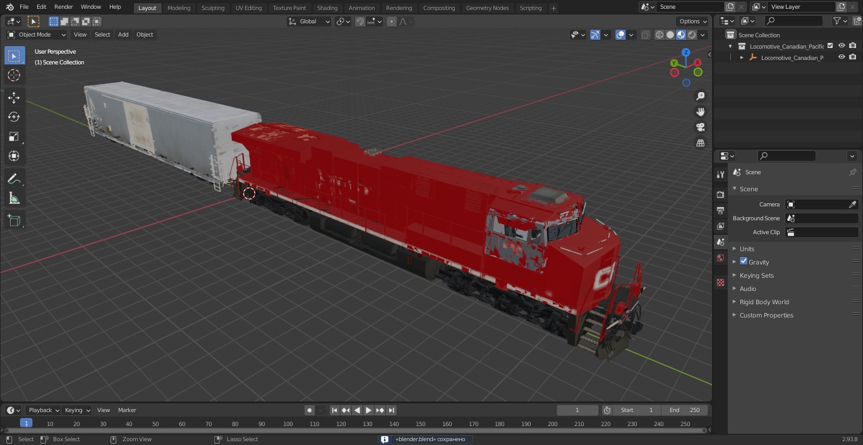Hide the Locomotive_Canadian_P object eye icon
Image resolution: width=863 pixels, height=445 pixels.
coord(842,57)
